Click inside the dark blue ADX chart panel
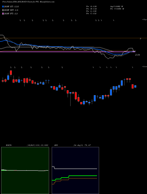 tap(75, 170)
